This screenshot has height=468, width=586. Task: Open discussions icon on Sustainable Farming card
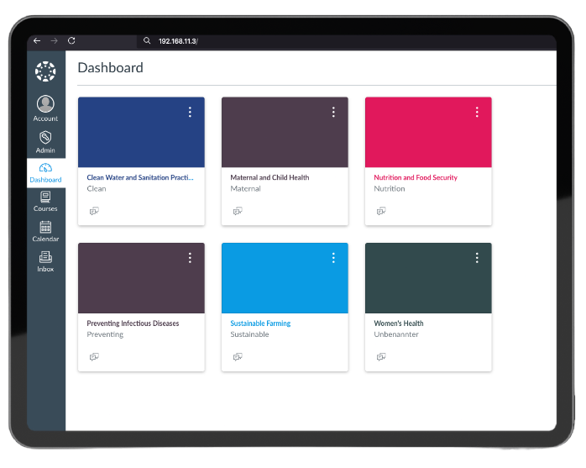238,356
